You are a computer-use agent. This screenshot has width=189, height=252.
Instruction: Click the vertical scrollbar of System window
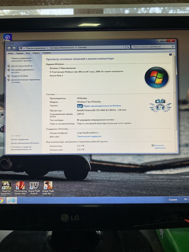(175, 93)
